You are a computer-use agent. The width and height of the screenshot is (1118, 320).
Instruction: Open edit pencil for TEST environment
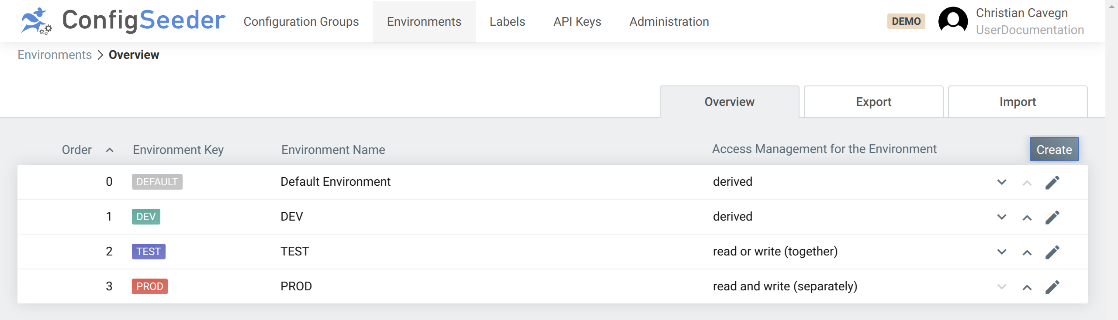(1052, 252)
